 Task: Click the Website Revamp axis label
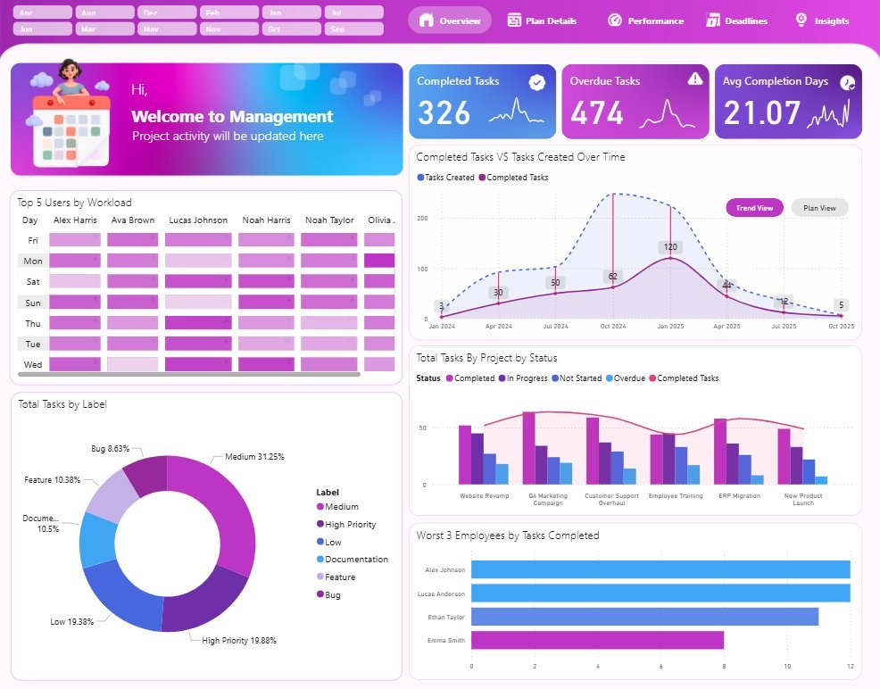point(485,496)
